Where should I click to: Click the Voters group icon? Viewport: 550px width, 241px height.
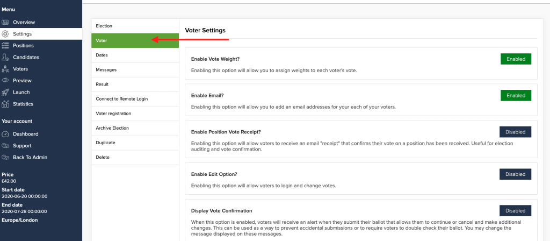(x=5, y=69)
